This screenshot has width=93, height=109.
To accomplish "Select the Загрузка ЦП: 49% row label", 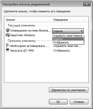I will [22, 51].
